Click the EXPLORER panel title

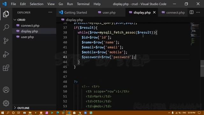point(24,12)
